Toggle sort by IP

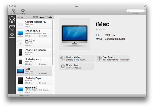(x=35, y=17)
